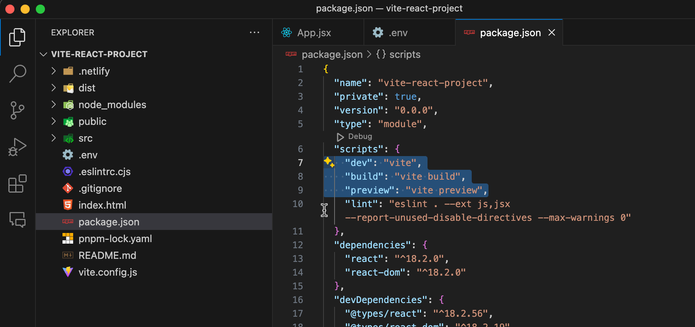Viewport: 695px width, 327px height.
Task: Close the package.json tab
Action: pos(552,32)
